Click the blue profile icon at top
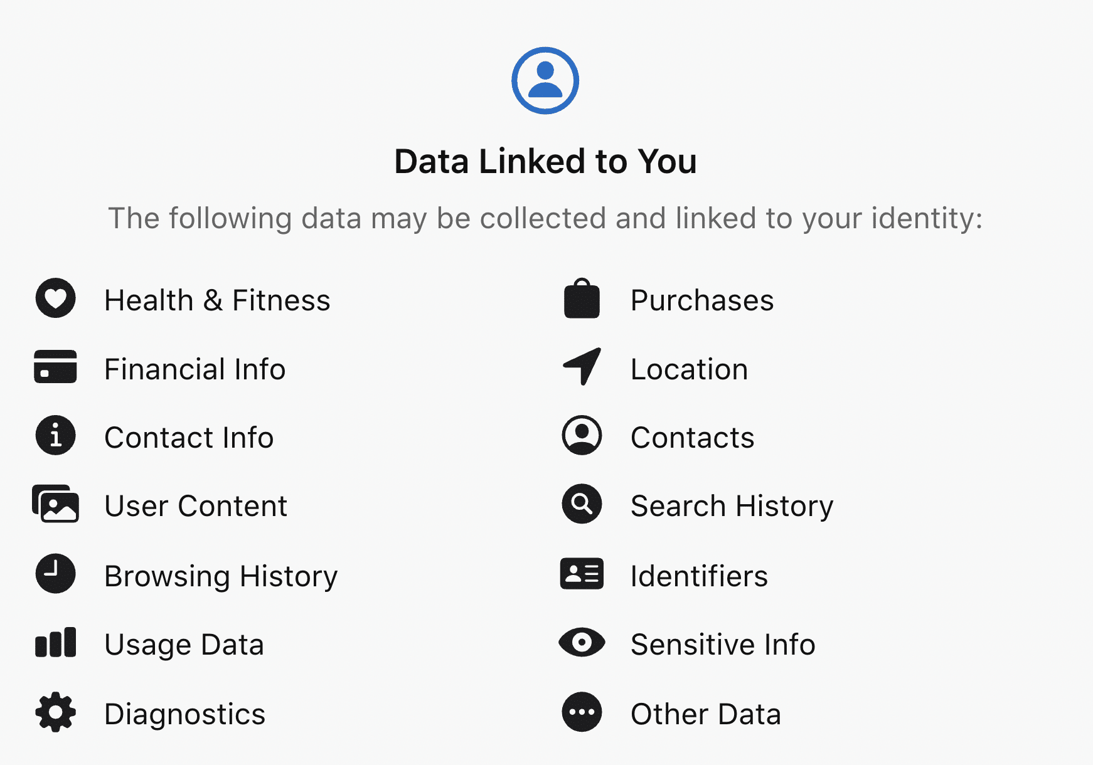 545,81
